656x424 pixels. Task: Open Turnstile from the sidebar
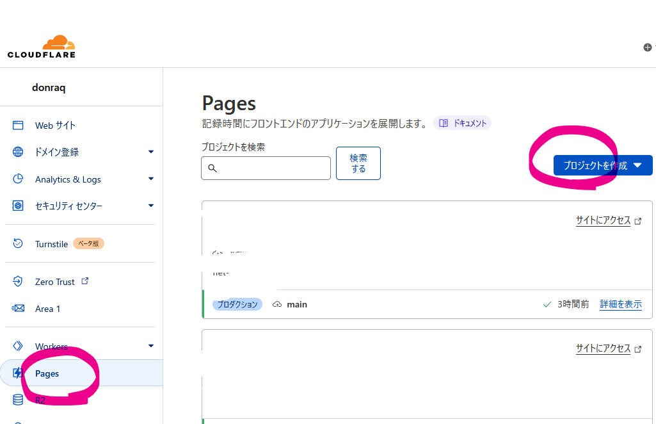point(51,243)
